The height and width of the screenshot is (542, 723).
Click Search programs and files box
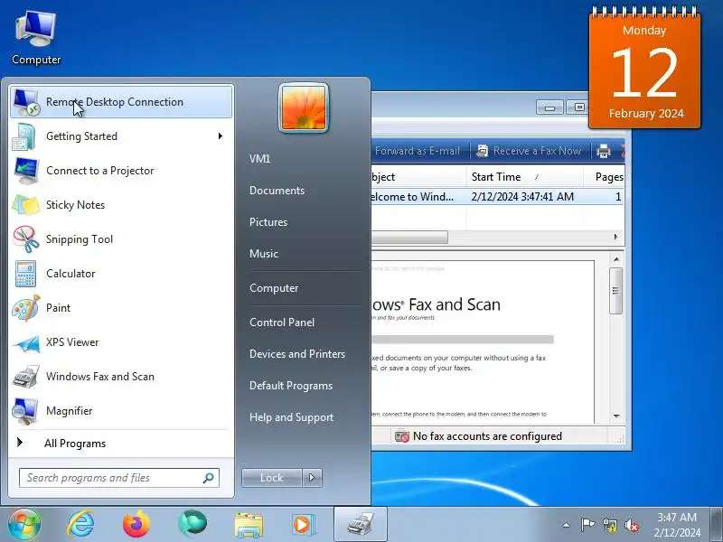119,478
